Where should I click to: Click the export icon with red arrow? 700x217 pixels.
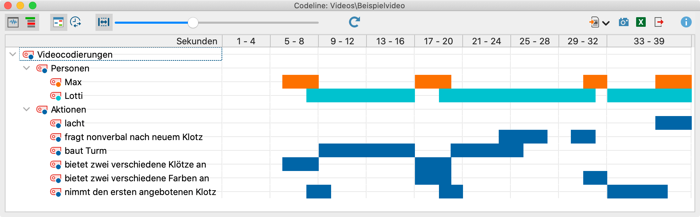[x=659, y=23]
